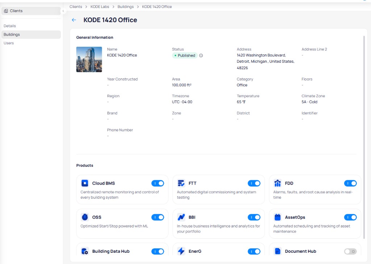Click the Products section heading
The image size is (371, 264).
pyautogui.click(x=85, y=165)
